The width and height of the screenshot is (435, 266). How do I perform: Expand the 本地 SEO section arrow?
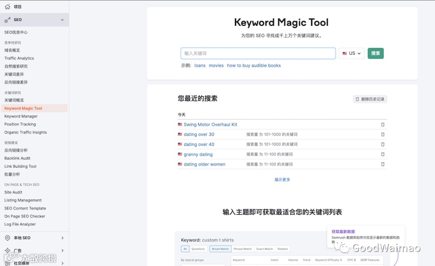coord(62,238)
